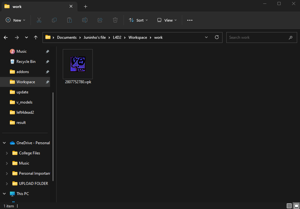Screen dimensions: 300x209
Task: Select College Files under OneDrive
Action: (30, 153)
